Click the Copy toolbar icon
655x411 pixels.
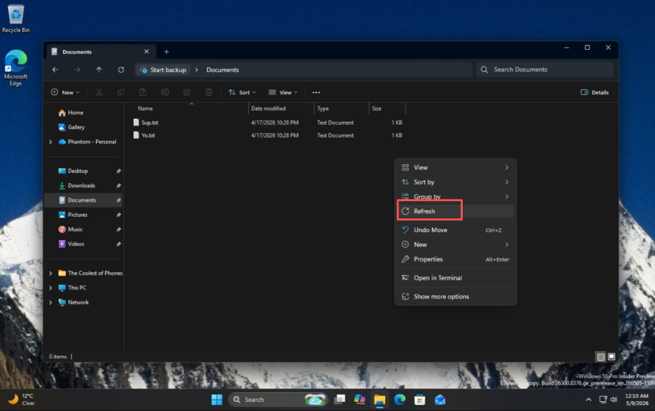pos(121,92)
